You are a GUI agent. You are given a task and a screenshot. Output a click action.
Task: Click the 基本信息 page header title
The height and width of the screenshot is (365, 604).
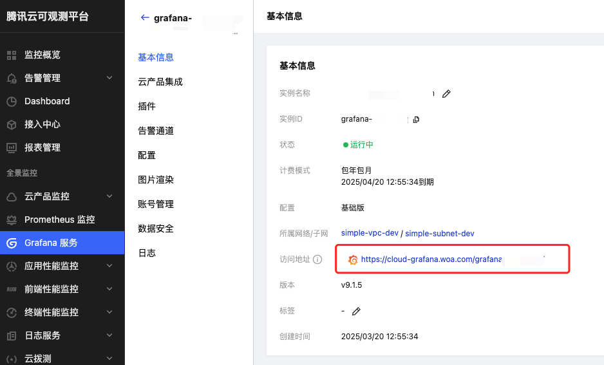pos(285,16)
